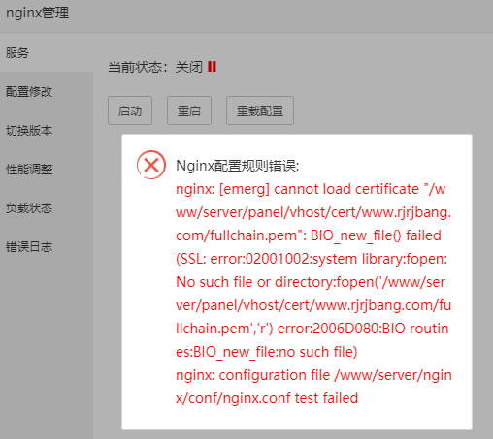
Task: Click the 'nginx.conf test failed' line
Action: point(267,398)
